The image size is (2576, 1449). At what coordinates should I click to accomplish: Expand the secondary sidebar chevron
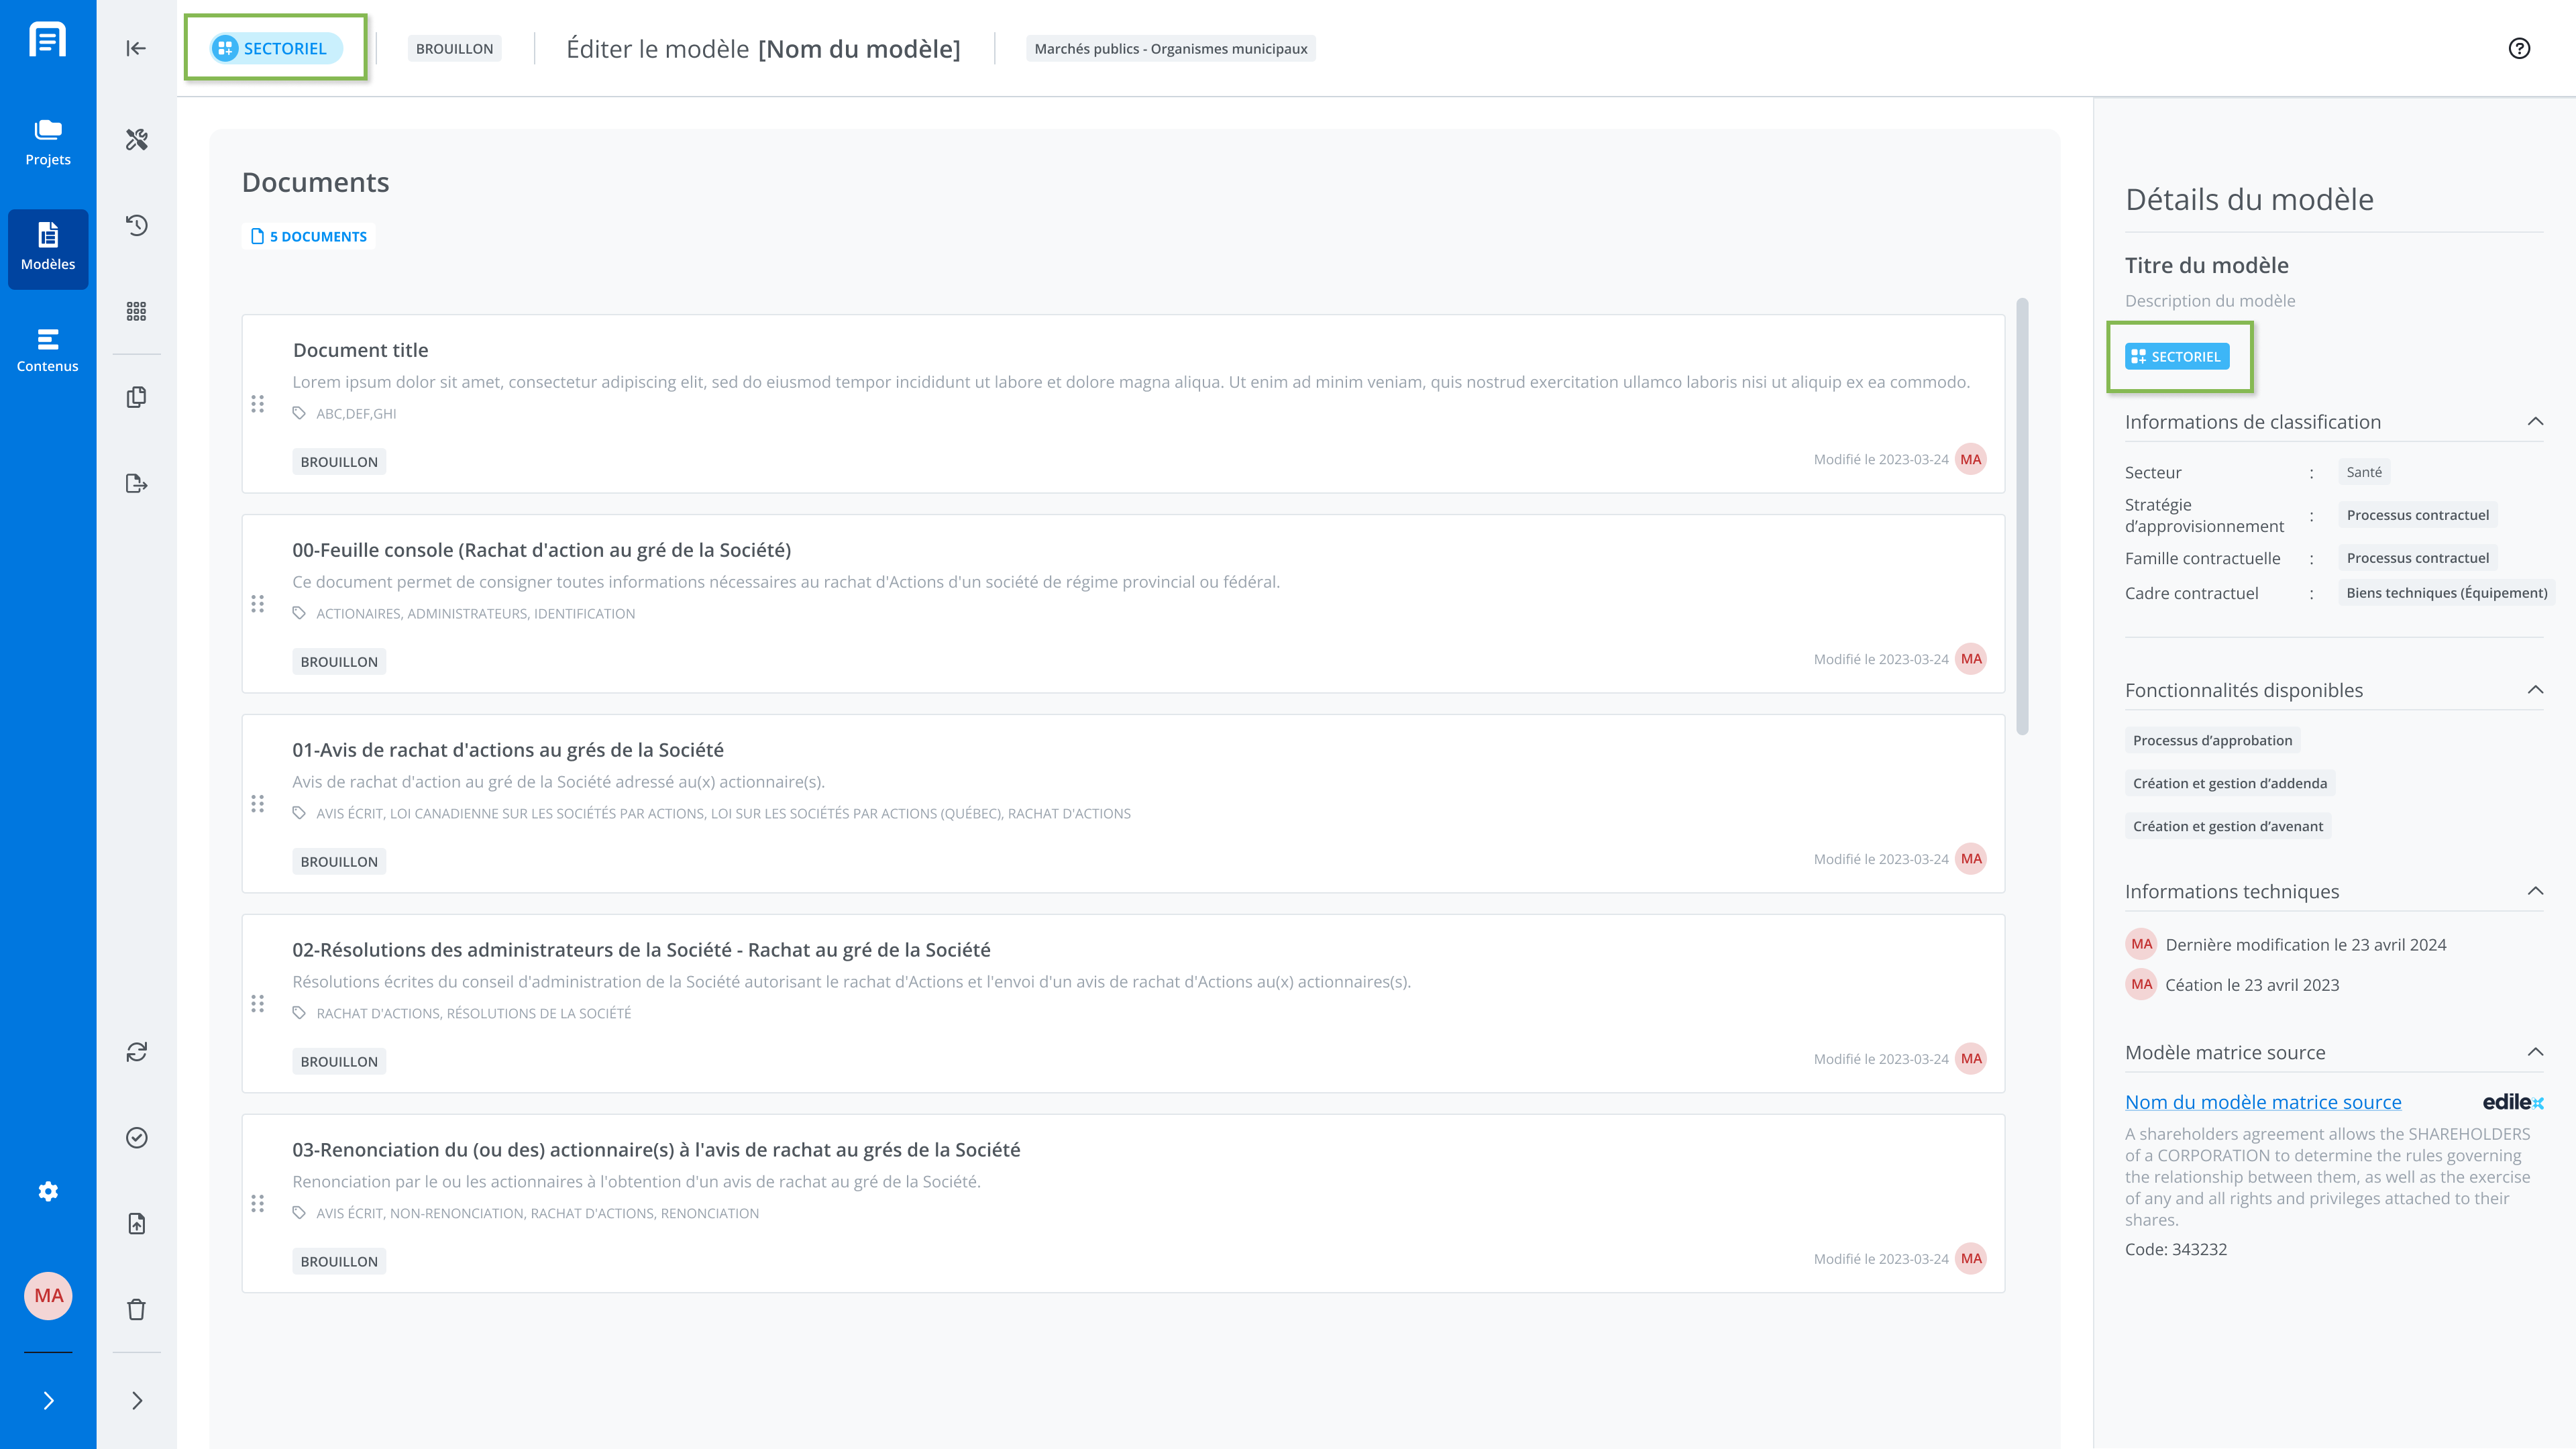tap(137, 1401)
